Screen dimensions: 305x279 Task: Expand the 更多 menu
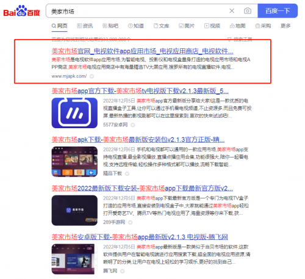pos(285,26)
